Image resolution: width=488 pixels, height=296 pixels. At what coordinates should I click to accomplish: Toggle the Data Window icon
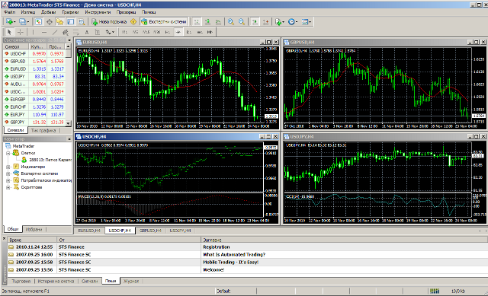click(49, 22)
